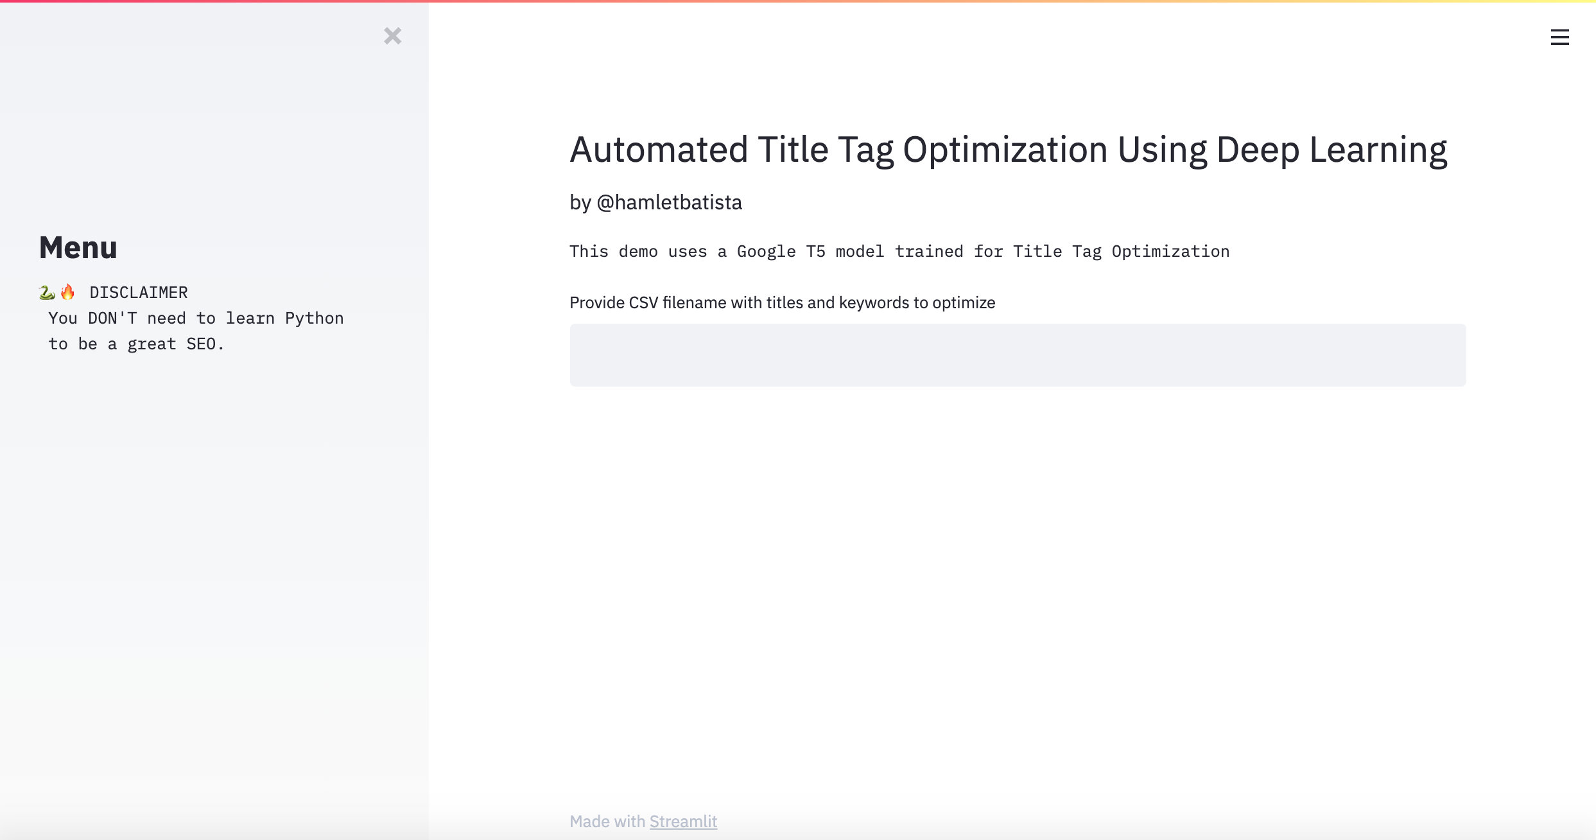The height and width of the screenshot is (840, 1596).
Task: Focus the CSV filename input field
Action: tap(1017, 355)
